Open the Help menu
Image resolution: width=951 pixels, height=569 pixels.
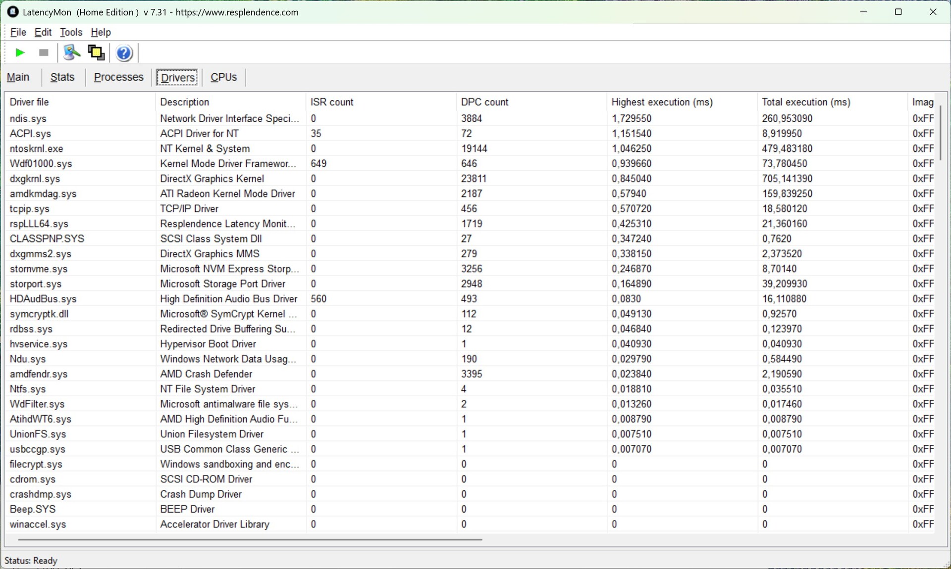pyautogui.click(x=101, y=32)
